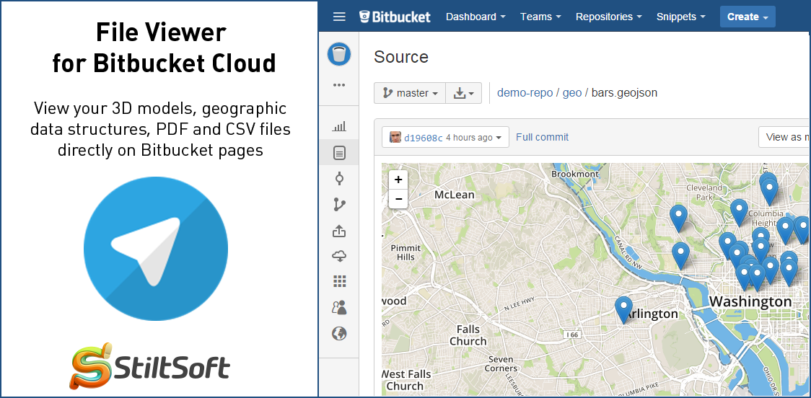This screenshot has height=398, width=811.
Task: Click the committer avatar beside d19608c
Action: (395, 137)
